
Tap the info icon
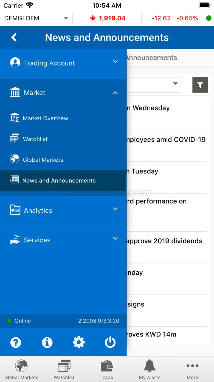pyautogui.click(x=47, y=342)
